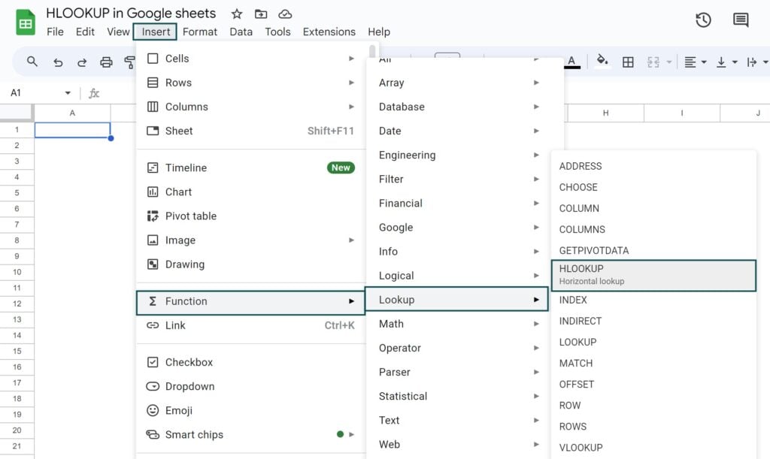The height and width of the screenshot is (459, 770).
Task: Click the Merge cells icon
Action: coord(653,62)
